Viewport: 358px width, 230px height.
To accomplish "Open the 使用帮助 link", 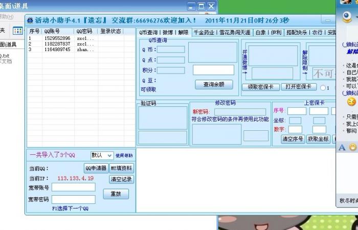I will 124,155.
